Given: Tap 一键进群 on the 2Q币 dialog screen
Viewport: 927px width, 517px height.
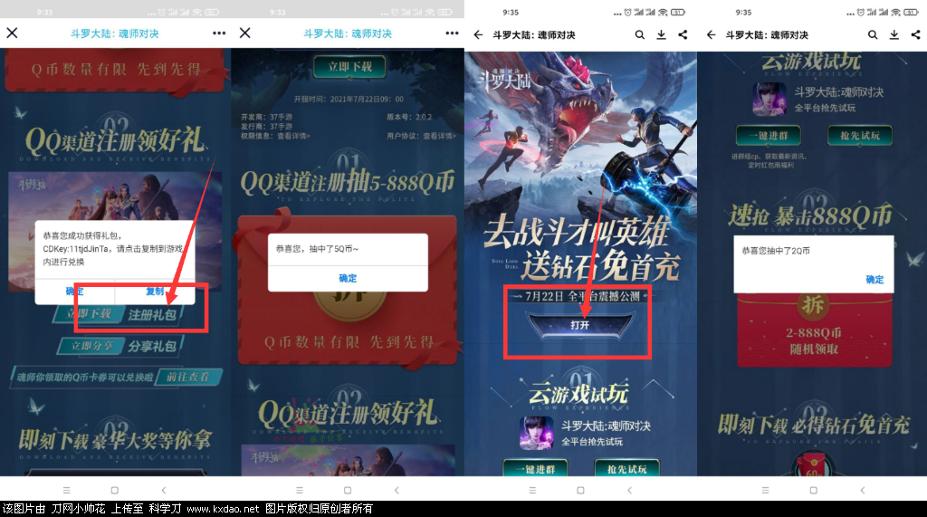Looking at the screenshot, I should coord(768,136).
